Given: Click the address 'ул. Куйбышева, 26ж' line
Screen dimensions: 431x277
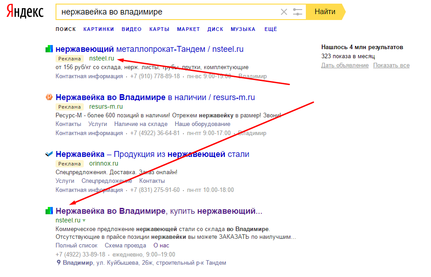Looking at the screenshot, I should 145,263.
